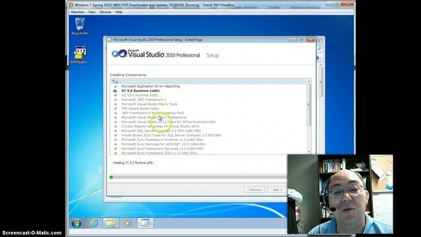Select Microsoft Sync Framework Services v1.0 row

(162, 149)
